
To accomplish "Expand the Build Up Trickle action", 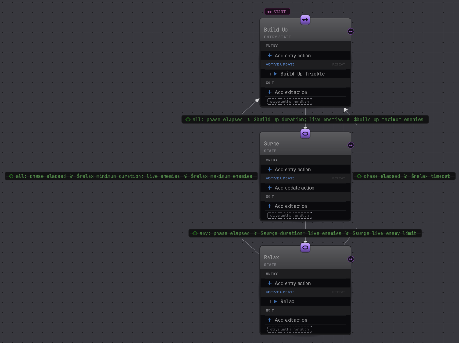I will coord(275,74).
